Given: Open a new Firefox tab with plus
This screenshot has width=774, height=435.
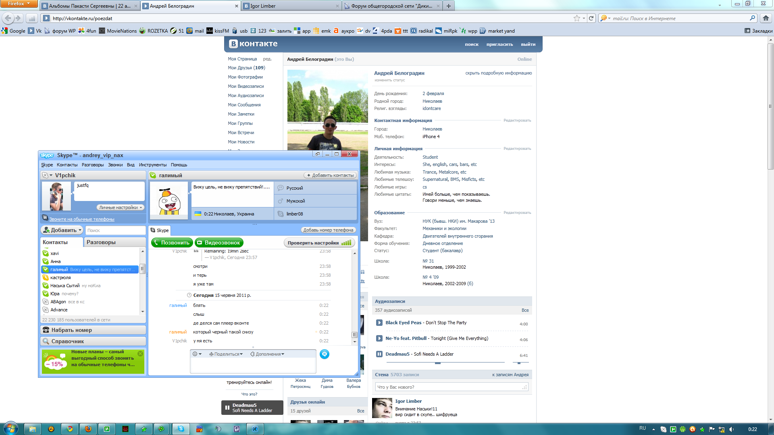Looking at the screenshot, I should (448, 6).
